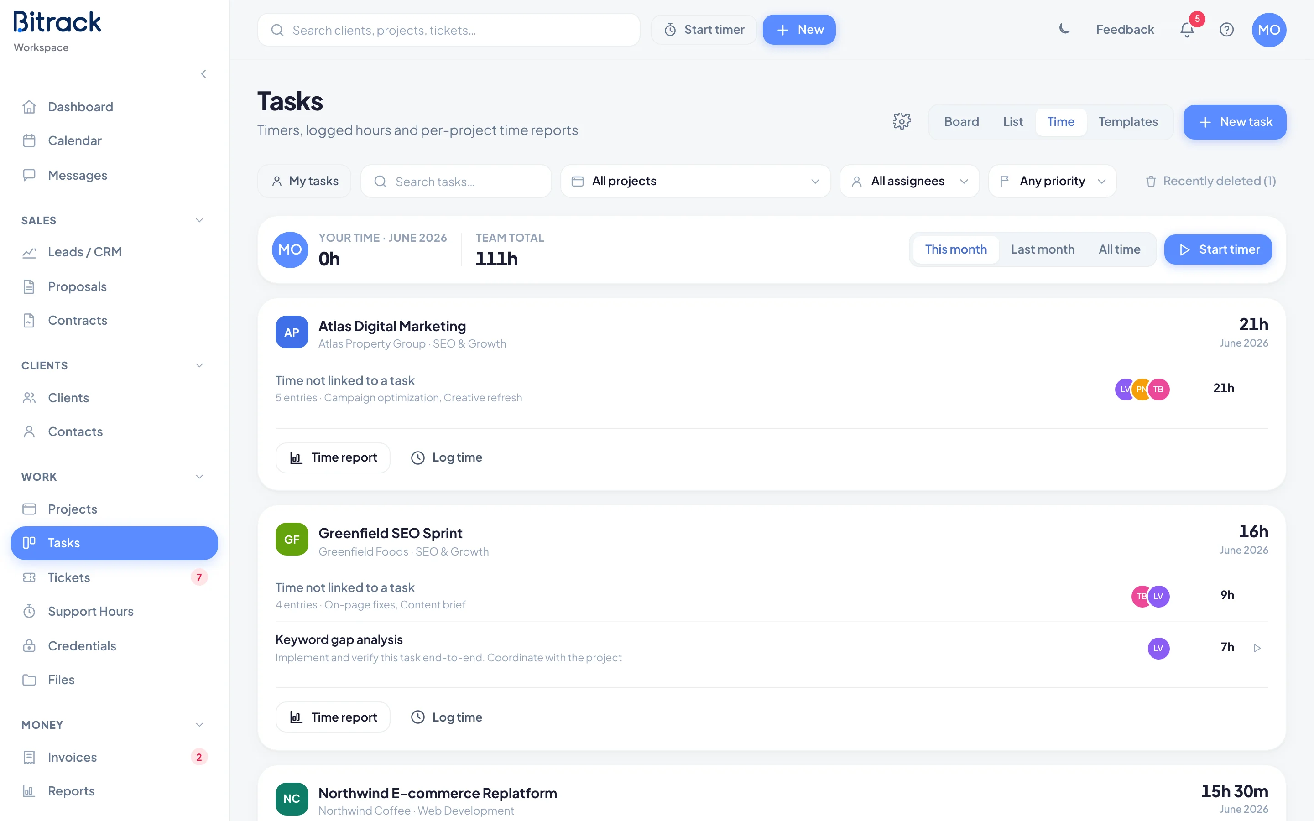Click the New task button
This screenshot has height=821, width=1314.
pos(1235,122)
